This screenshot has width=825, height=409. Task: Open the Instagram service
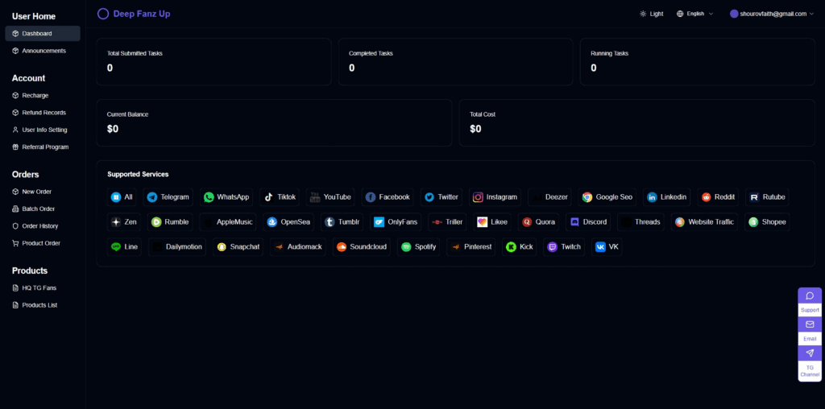coord(495,197)
